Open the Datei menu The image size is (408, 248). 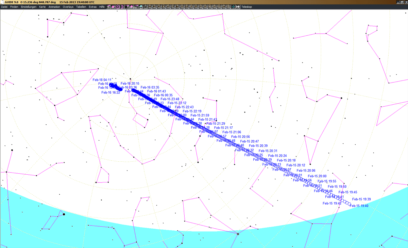[4, 7]
